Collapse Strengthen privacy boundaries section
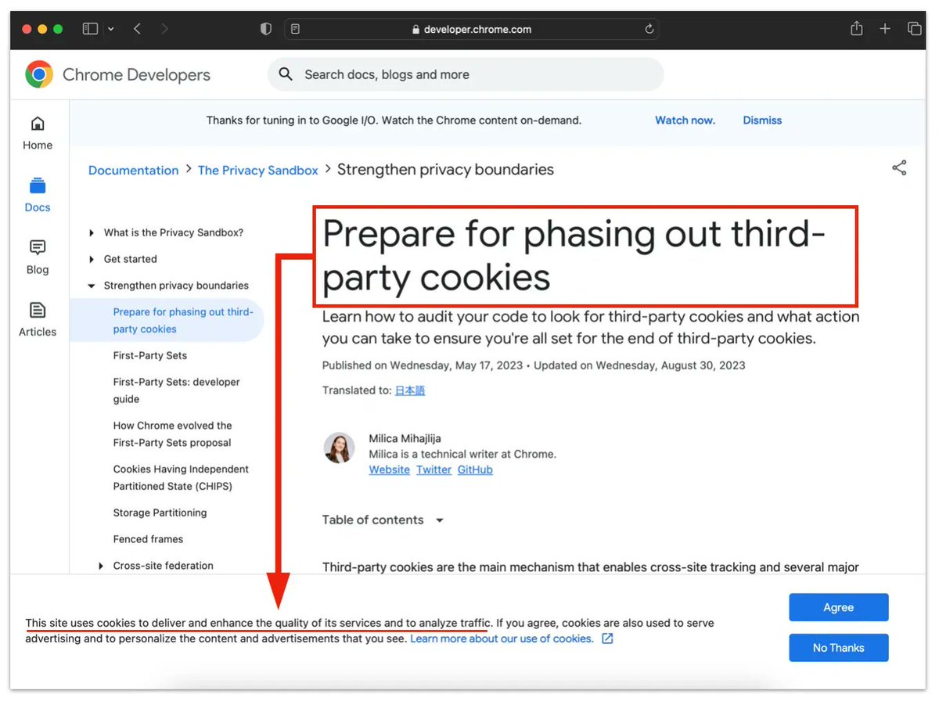This screenshot has height=705, width=939. tap(92, 286)
